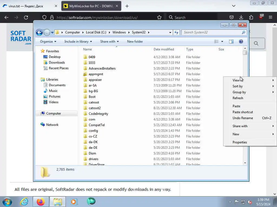Open Share with toolbar dropdown
The width and height of the screenshot is (277, 207).
coord(110,42)
